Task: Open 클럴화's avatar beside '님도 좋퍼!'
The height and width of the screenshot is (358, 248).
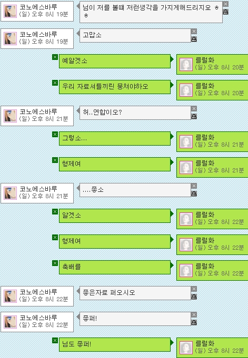Action: click(x=186, y=347)
